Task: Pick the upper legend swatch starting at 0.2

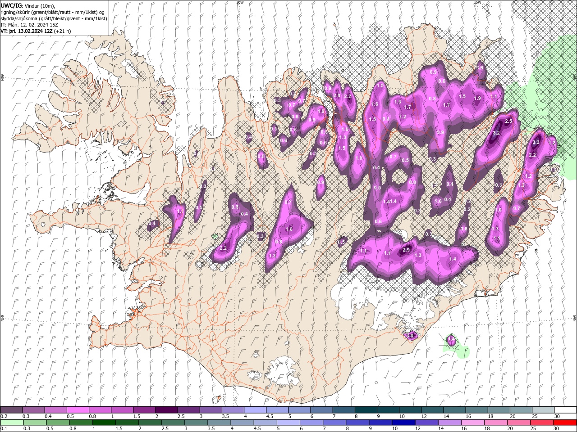Action: tap(11, 410)
